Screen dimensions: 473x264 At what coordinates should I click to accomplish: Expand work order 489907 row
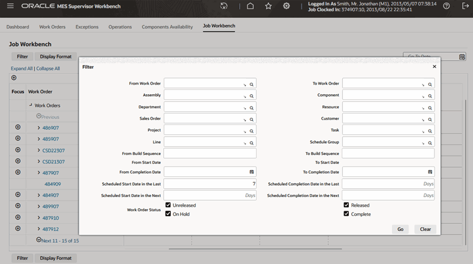38,207
